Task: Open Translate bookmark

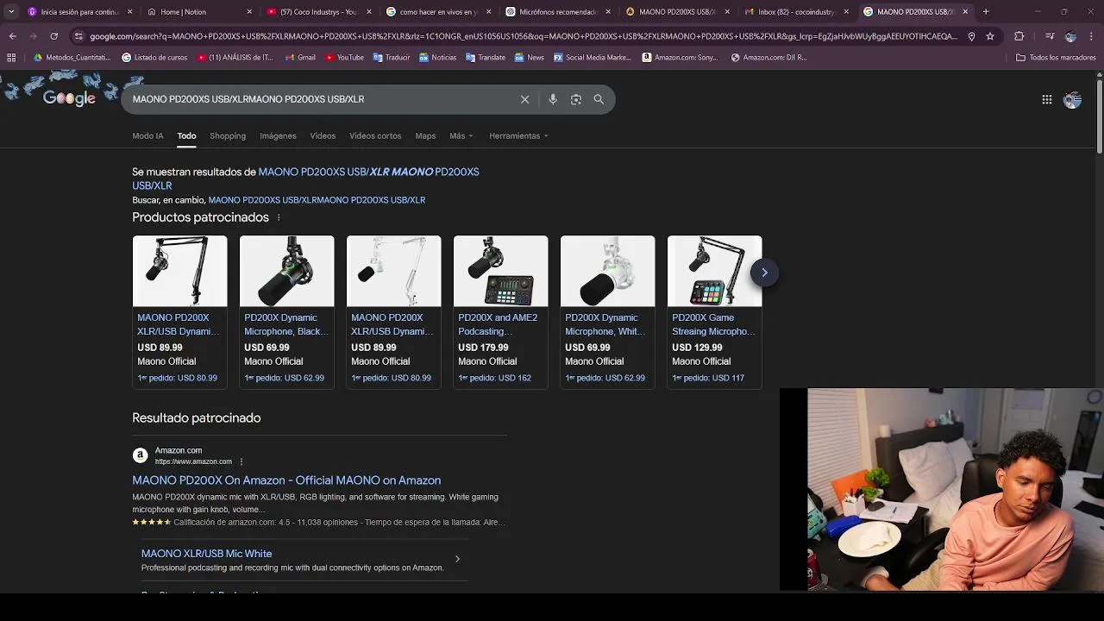Action: click(486, 58)
